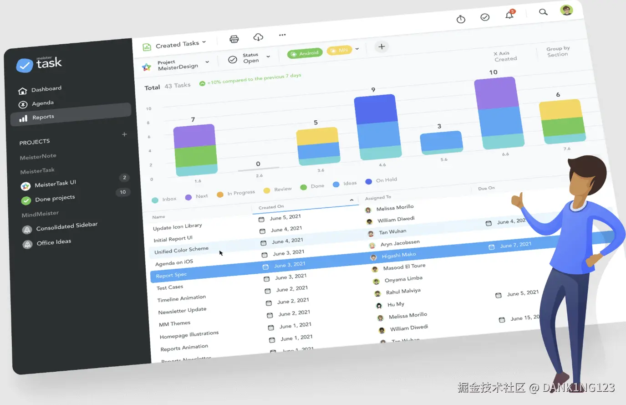Viewport: 626px width, 405px height.
Task: Open the Initial Report UI task
Action: tap(173, 239)
